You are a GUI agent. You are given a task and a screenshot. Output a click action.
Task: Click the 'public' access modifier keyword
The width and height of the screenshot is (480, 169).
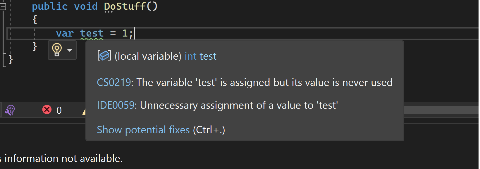[49, 6]
